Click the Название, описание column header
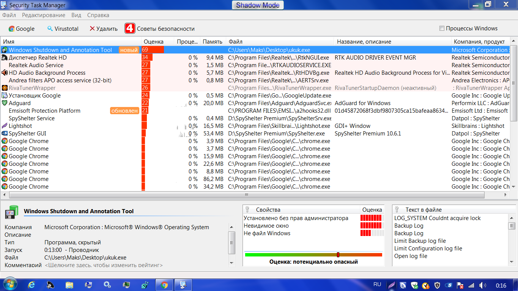The width and height of the screenshot is (518, 291). [x=393, y=42]
